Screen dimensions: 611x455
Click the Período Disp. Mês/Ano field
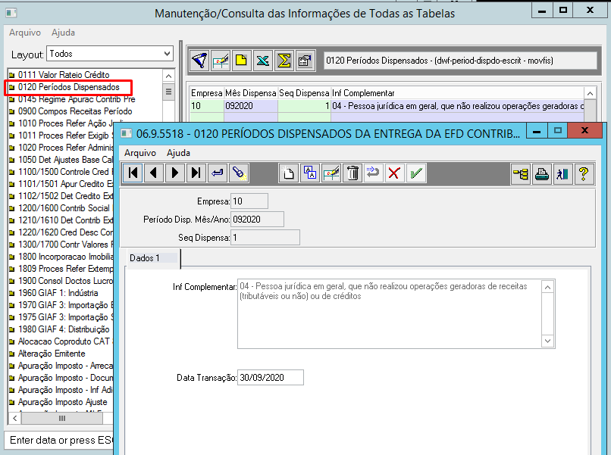click(257, 220)
